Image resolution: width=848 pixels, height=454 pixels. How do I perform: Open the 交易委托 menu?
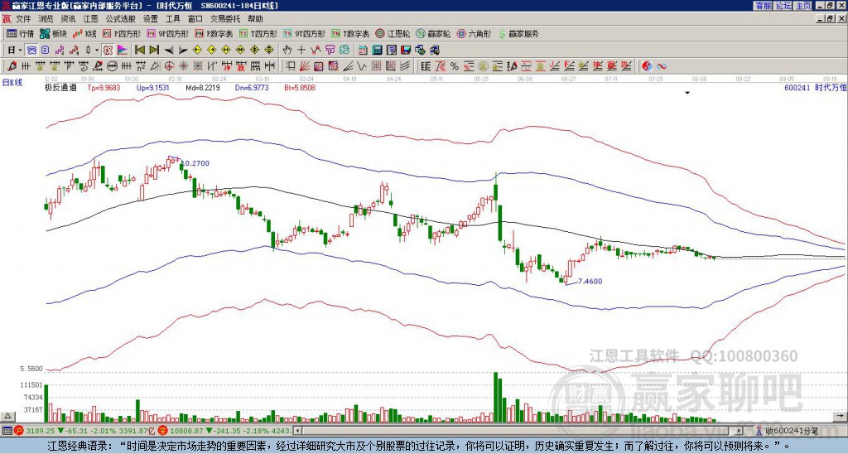(225, 19)
